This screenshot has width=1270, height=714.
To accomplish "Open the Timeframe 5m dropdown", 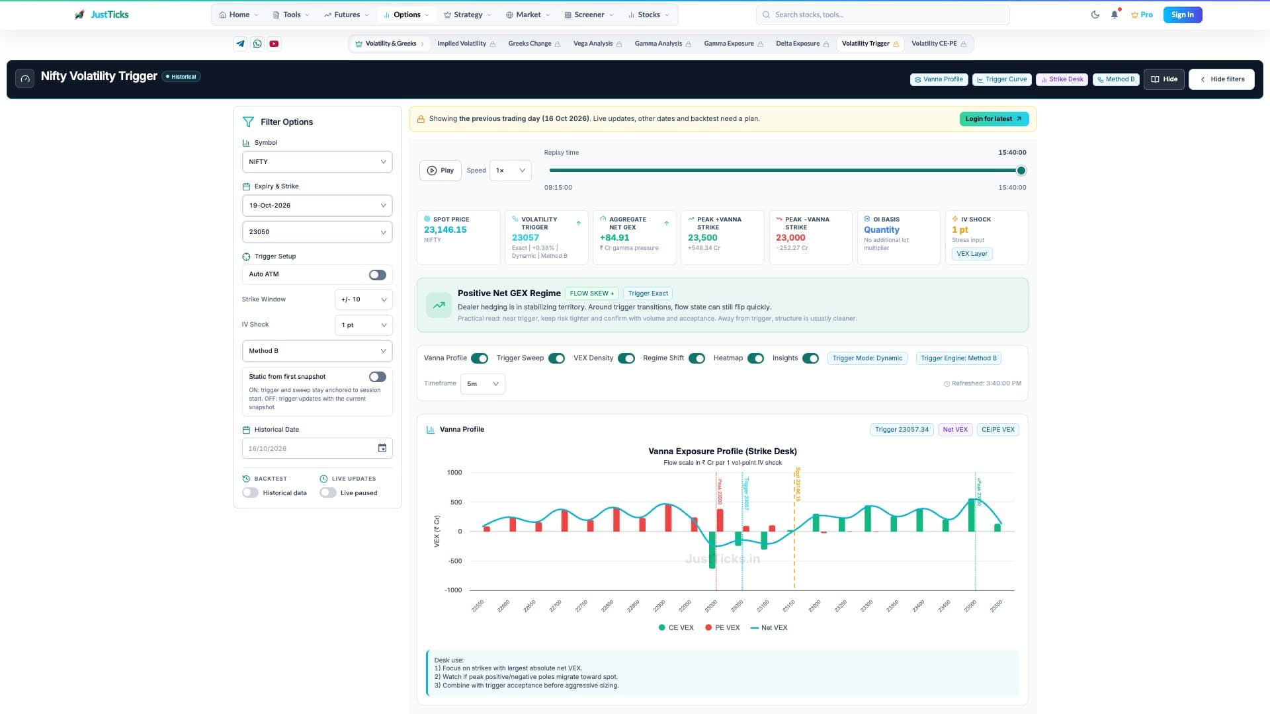I will pyautogui.click(x=483, y=384).
